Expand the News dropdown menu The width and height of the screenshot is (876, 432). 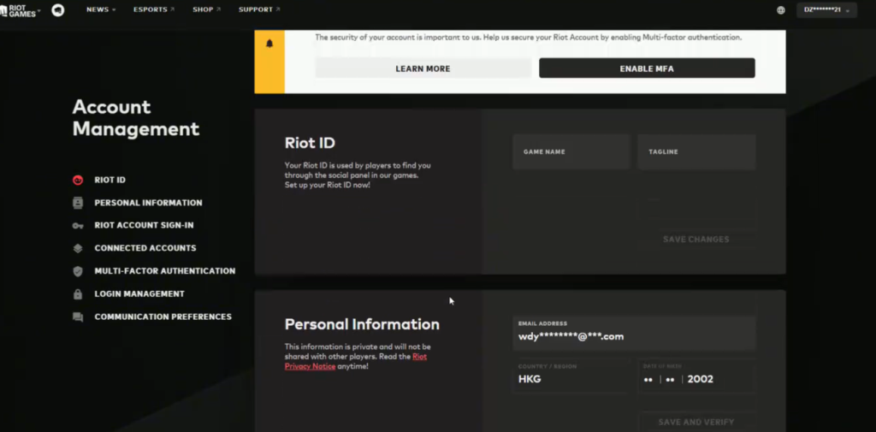pos(101,10)
